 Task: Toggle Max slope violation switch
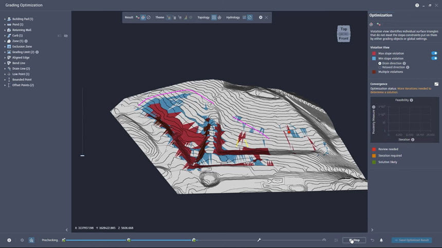434,53
